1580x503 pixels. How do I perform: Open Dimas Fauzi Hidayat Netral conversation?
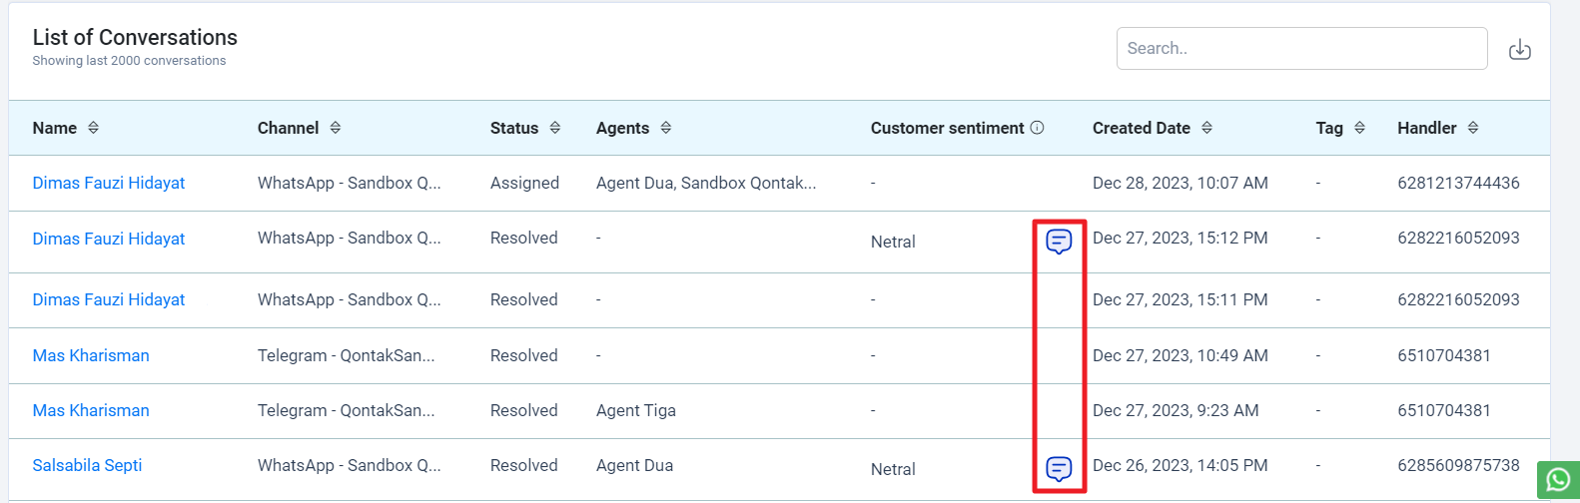109,239
